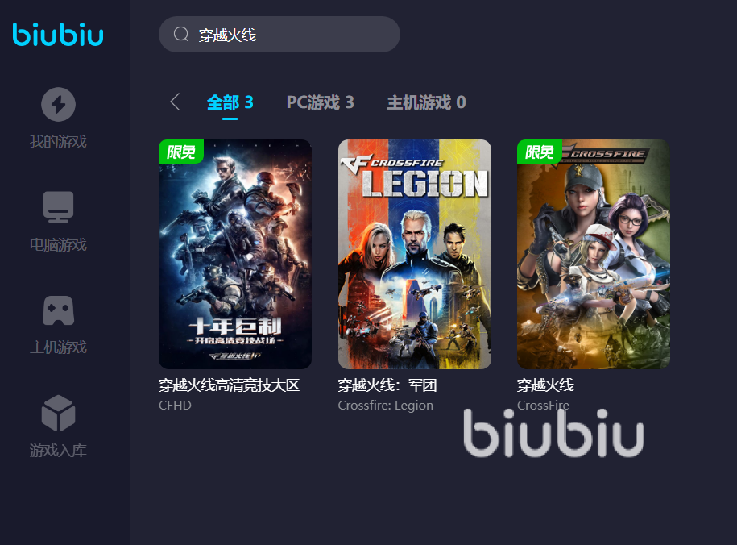Click the search magnifier icon
This screenshot has width=737, height=545.
(181, 35)
